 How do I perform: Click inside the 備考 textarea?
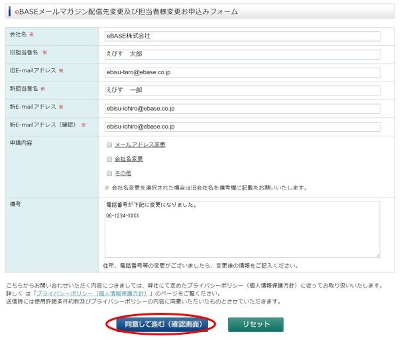coord(242,229)
